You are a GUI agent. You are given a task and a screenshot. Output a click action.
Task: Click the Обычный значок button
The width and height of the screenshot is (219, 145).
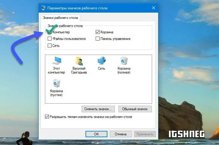pos(135,109)
